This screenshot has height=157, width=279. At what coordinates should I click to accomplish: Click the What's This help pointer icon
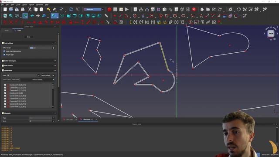pos(78,10)
